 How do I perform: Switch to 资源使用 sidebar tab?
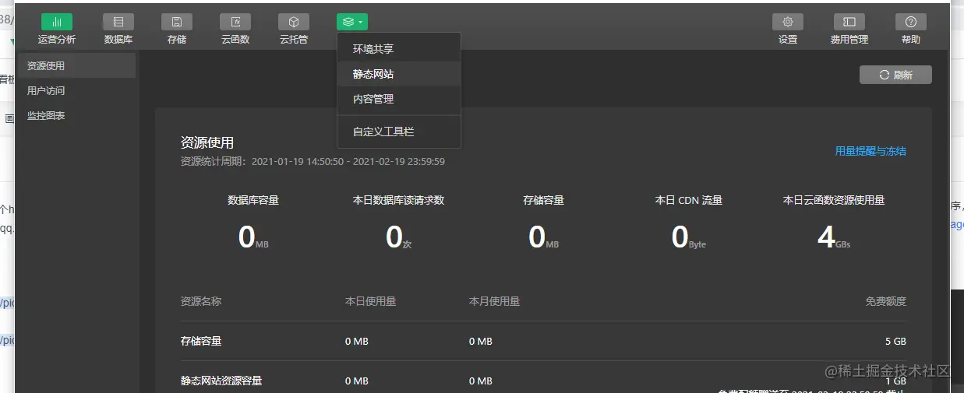pos(77,66)
